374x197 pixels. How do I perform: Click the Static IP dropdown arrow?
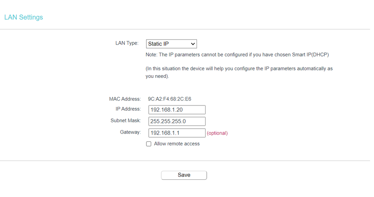point(193,44)
